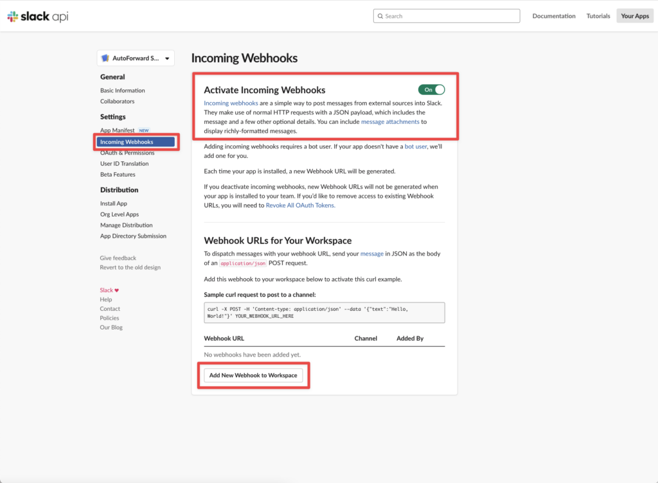
Task: Open the Slack footer link
Action: pos(106,290)
